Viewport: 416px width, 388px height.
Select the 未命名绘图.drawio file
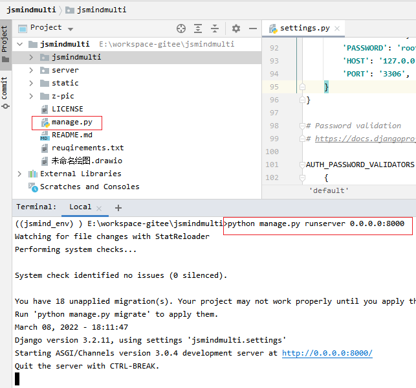(x=87, y=161)
